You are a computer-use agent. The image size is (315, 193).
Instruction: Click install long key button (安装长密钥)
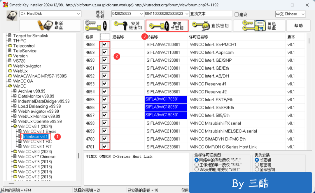(167, 26)
